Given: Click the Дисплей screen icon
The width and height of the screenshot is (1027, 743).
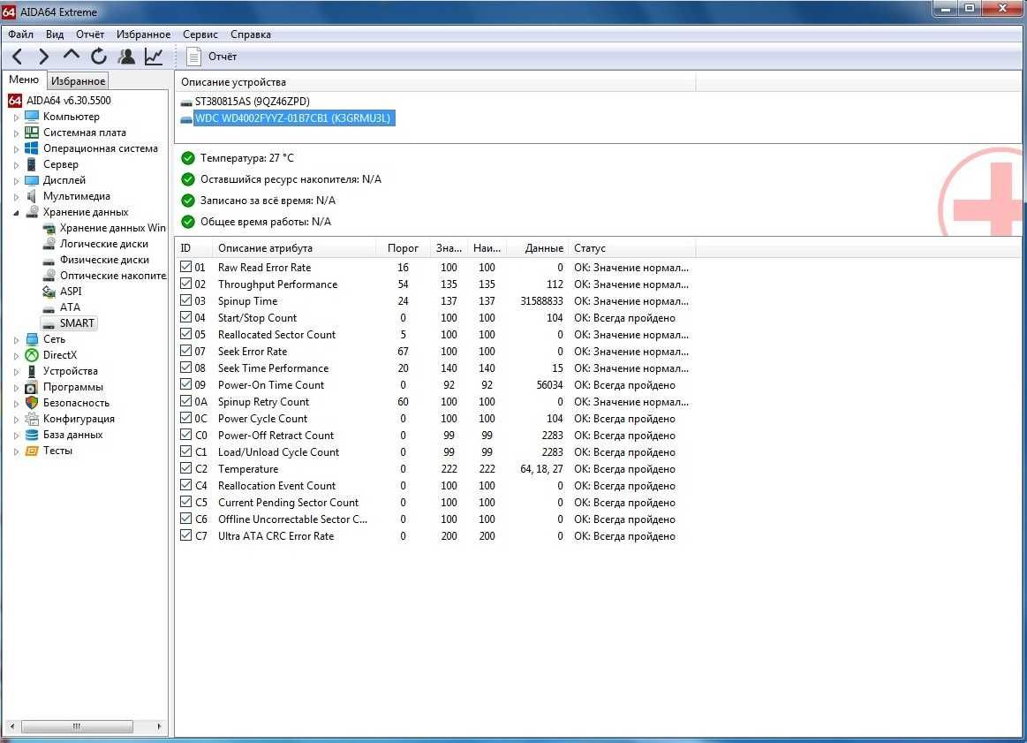Looking at the screenshot, I should pyautogui.click(x=32, y=180).
